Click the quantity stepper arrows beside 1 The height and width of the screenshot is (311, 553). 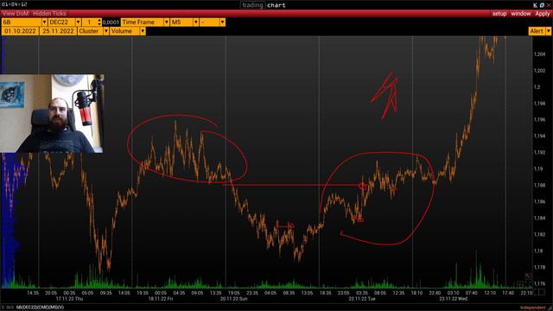[99, 22]
